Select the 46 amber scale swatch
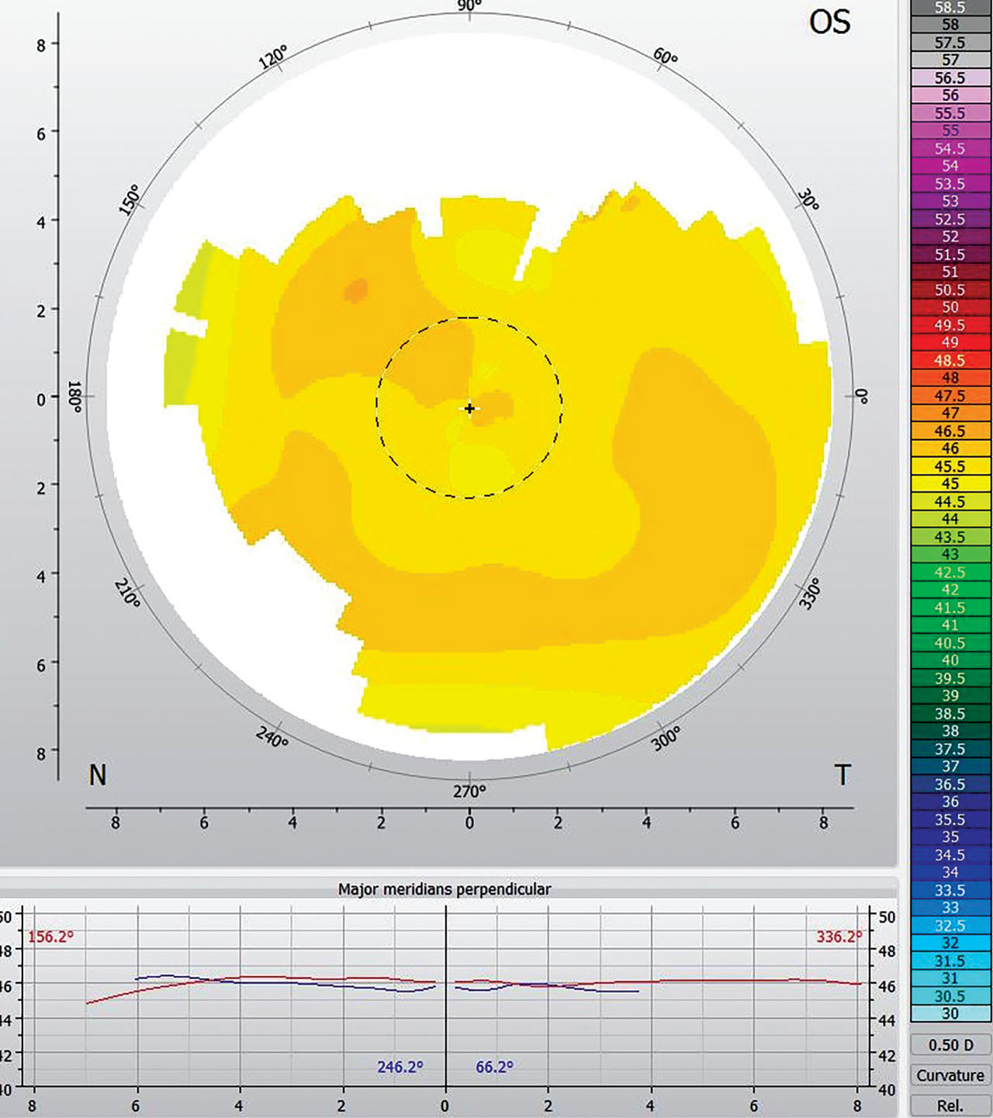This screenshot has height=1118, width=993. coord(950,448)
